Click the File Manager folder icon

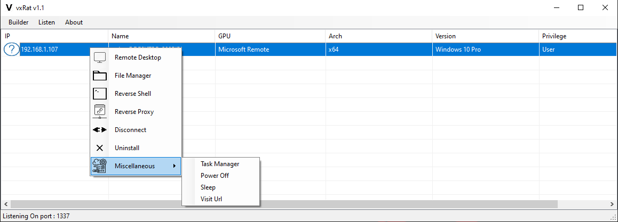click(x=100, y=76)
